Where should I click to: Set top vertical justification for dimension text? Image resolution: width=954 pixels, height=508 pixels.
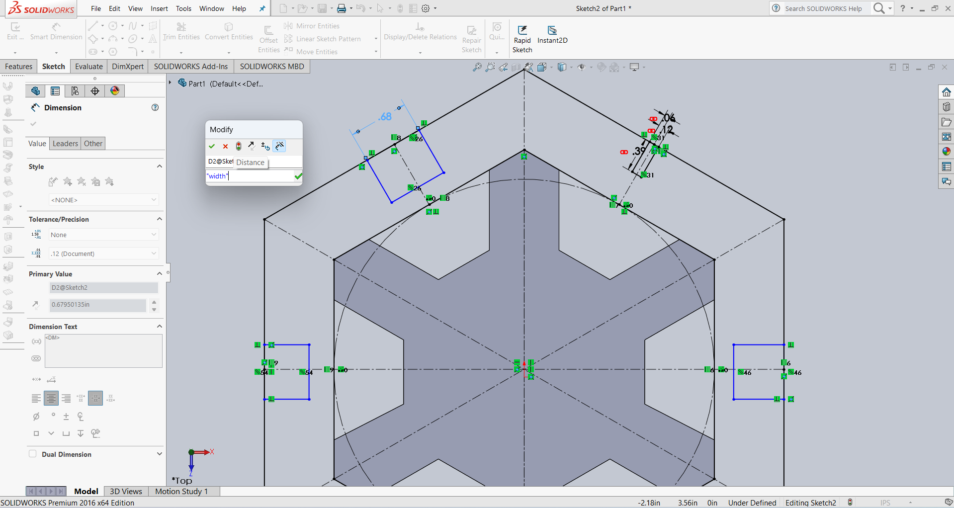(x=81, y=398)
